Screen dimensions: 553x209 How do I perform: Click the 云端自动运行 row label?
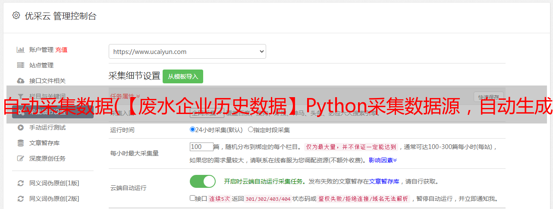(x=129, y=188)
